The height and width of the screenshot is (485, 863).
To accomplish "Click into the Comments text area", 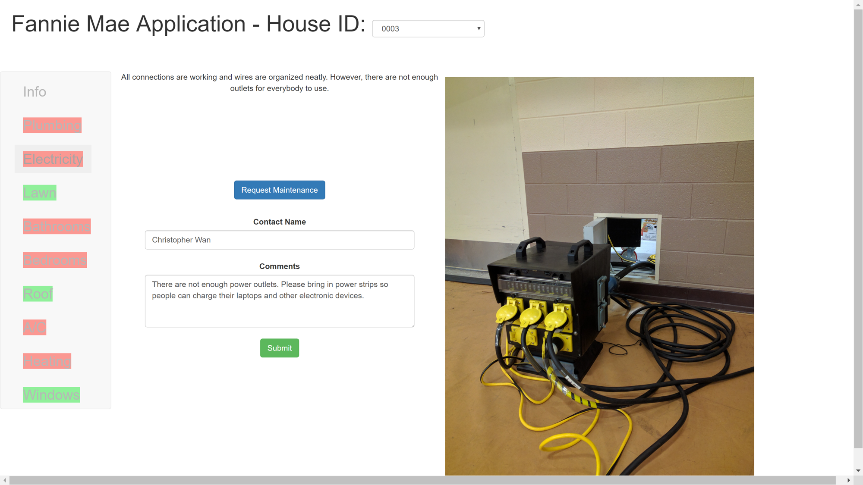I will click(x=279, y=301).
